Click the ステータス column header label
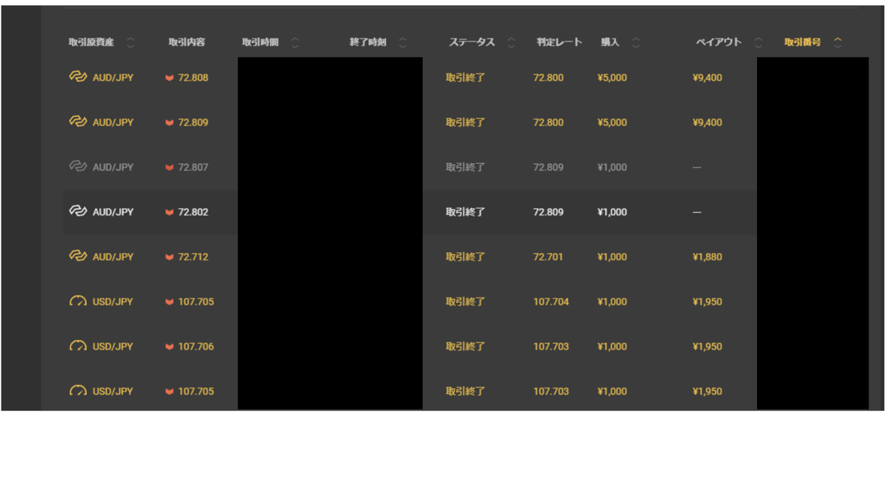The image size is (889, 500). (472, 42)
